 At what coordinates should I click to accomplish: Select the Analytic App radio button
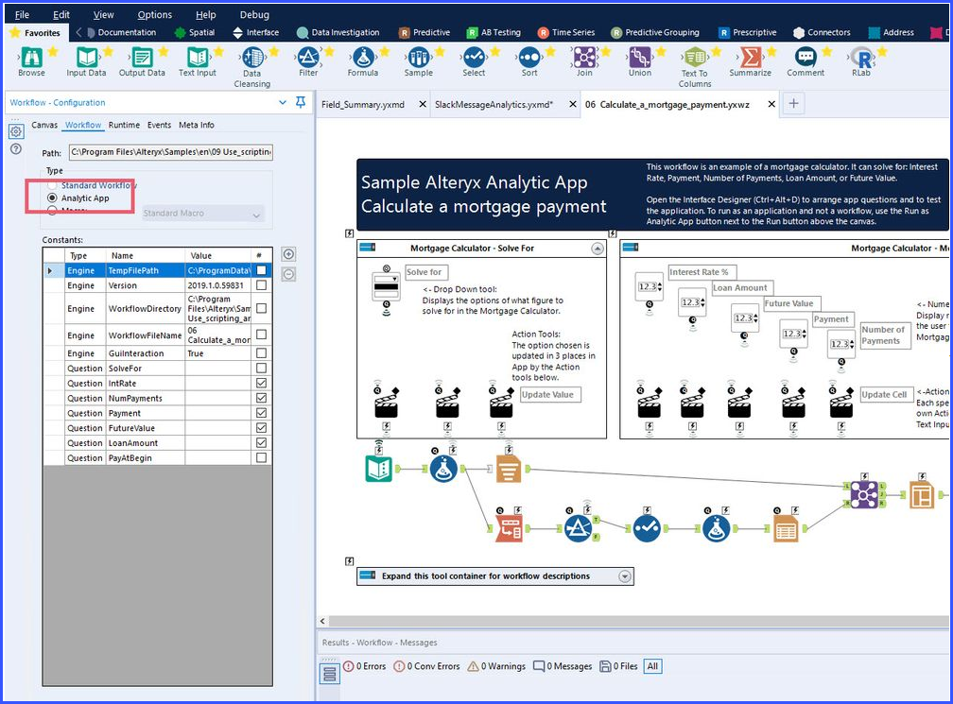[x=52, y=198]
